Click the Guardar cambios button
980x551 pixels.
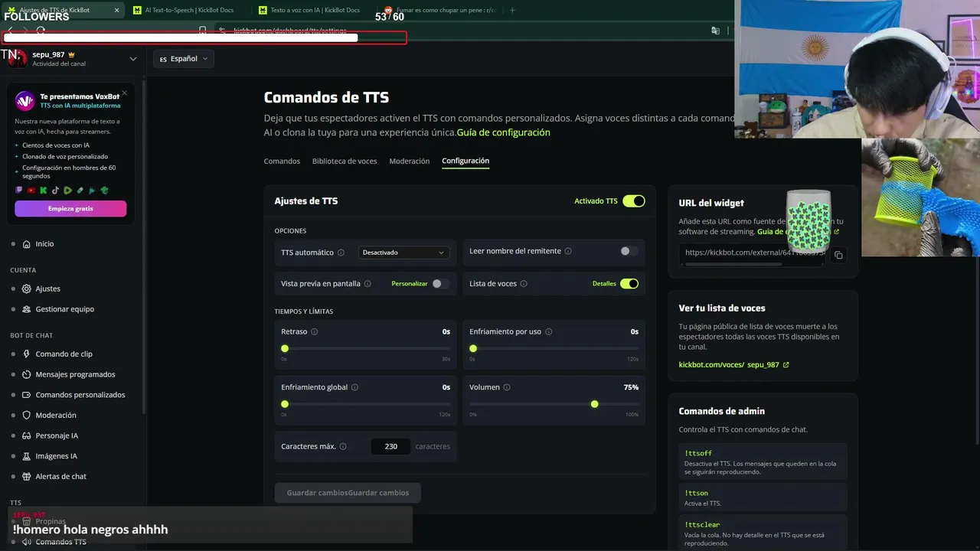(348, 493)
